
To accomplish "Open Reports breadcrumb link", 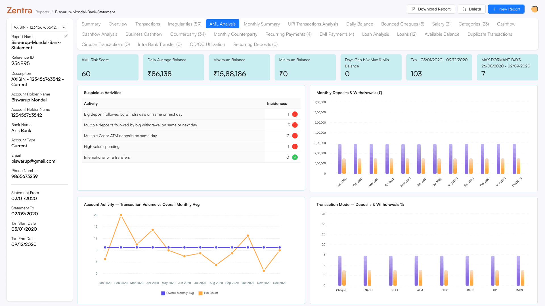I will [x=42, y=12].
